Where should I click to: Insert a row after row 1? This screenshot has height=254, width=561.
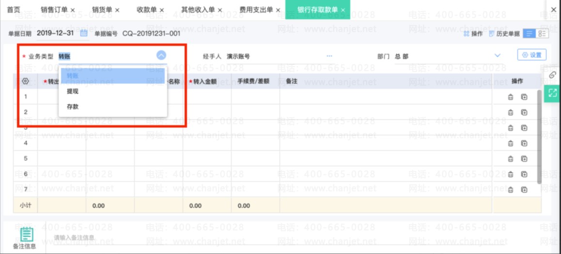pos(524,97)
